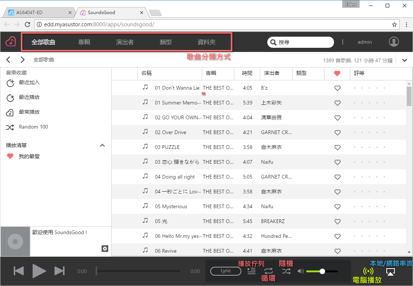Image resolution: width=413 pixels, height=286 pixels.
Task: Click the 最近播放 recently played icon
Action: [10, 97]
